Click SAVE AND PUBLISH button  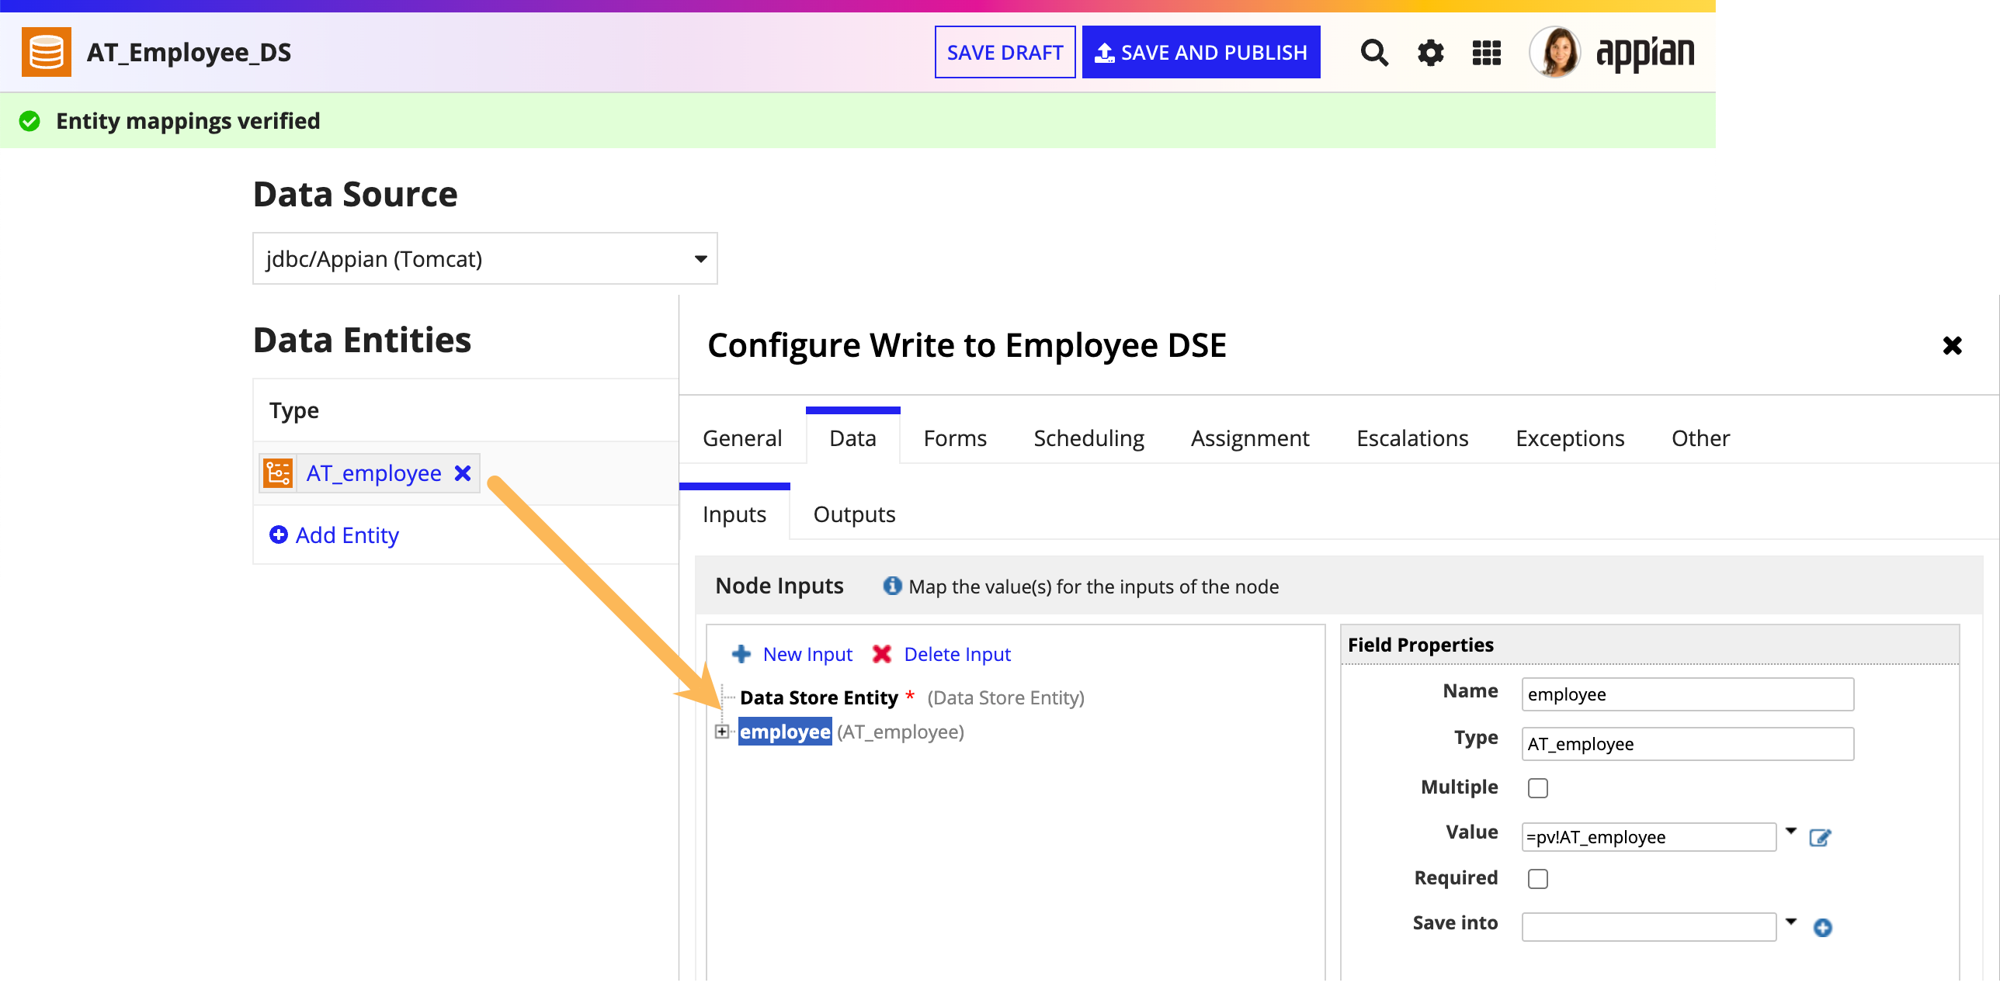[x=1201, y=52]
